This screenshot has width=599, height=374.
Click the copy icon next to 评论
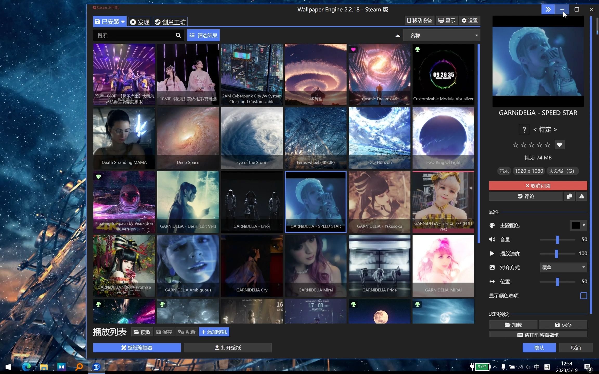click(569, 196)
